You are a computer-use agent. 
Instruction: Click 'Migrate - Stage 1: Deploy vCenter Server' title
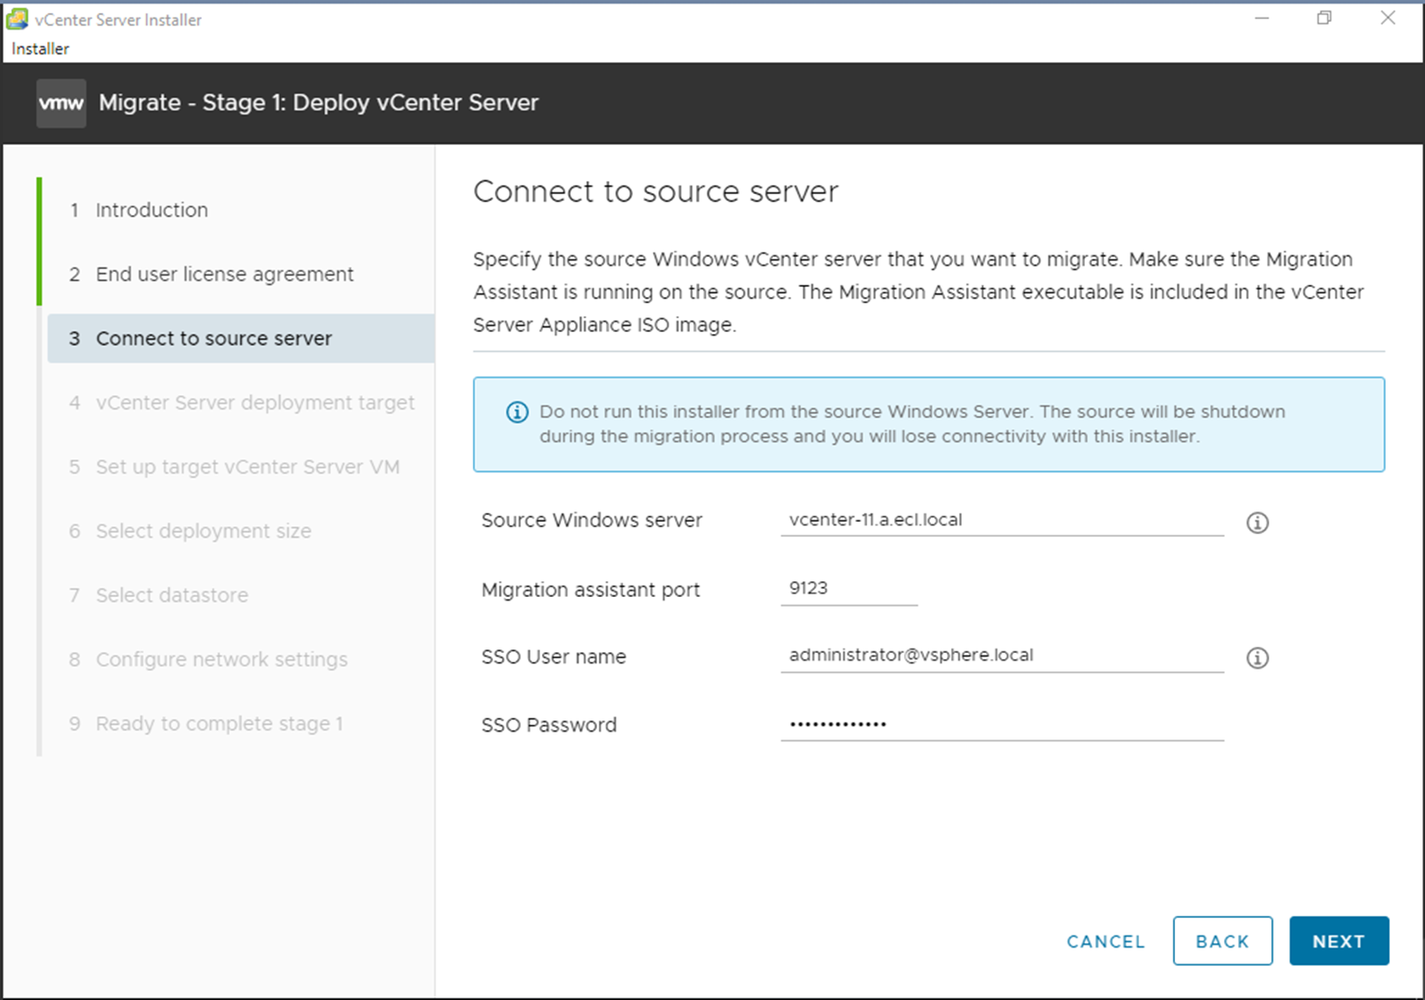click(318, 103)
